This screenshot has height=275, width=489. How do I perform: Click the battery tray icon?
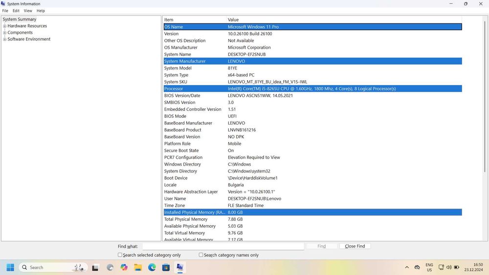pos(457,267)
